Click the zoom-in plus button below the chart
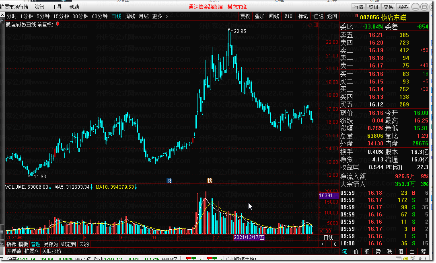This screenshot has width=436, height=263. pos(322,244)
